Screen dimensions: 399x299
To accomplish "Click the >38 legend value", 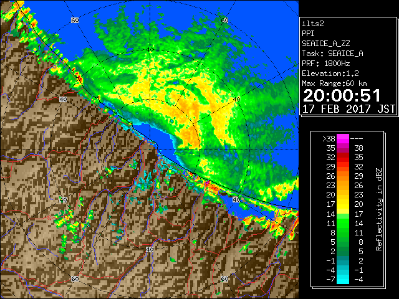I will pyautogui.click(x=329, y=139).
